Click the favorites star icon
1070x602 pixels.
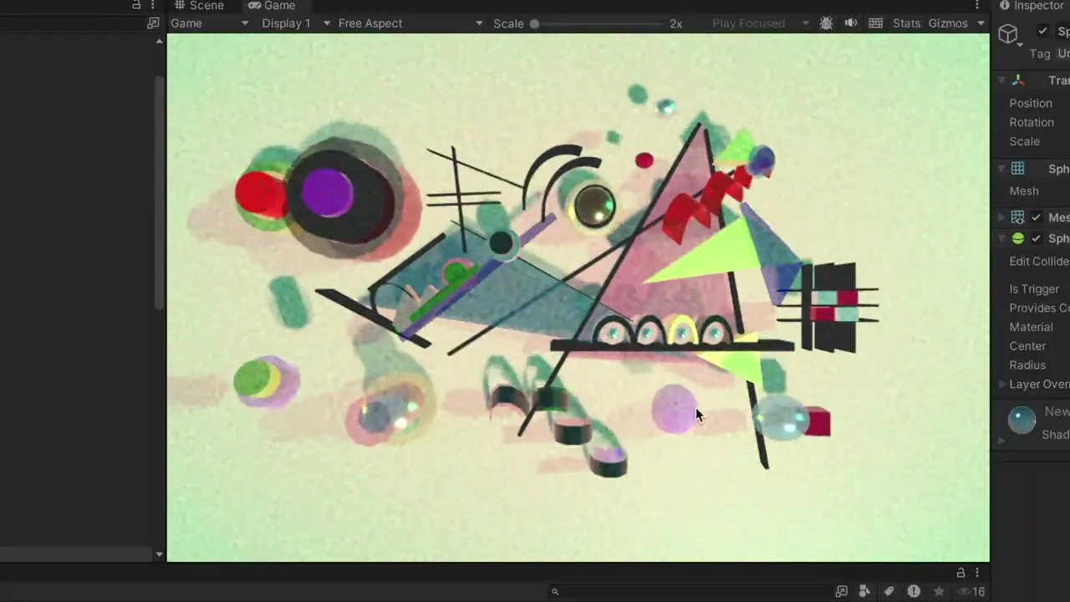tap(939, 592)
